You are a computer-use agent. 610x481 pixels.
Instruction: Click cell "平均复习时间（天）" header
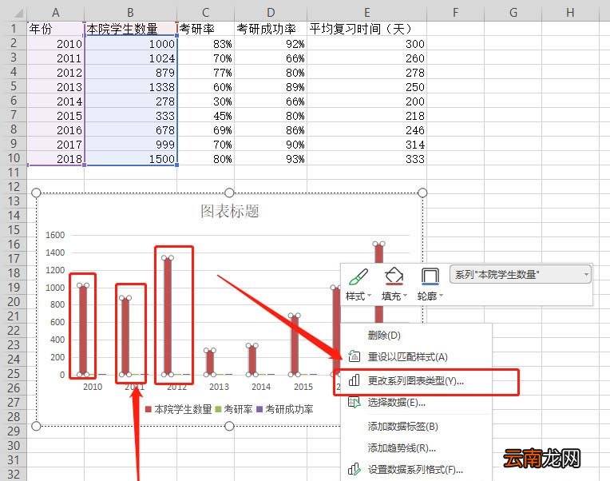click(366, 29)
